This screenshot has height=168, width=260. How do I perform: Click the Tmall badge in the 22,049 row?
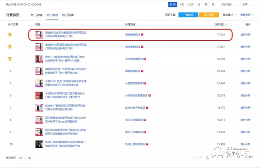[x=142, y=71]
